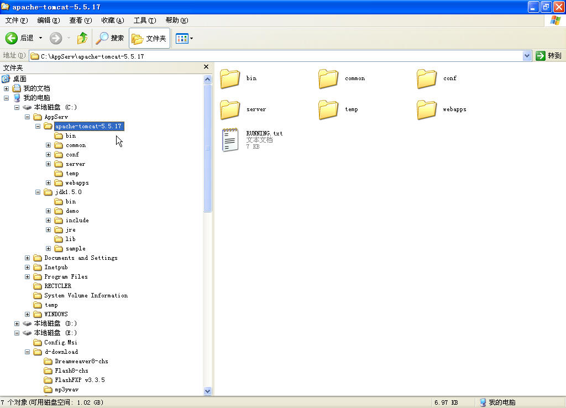Image resolution: width=566 pixels, height=408 pixels.
Task: Click the folder tree scrollbar thumb
Action: (x=208, y=148)
